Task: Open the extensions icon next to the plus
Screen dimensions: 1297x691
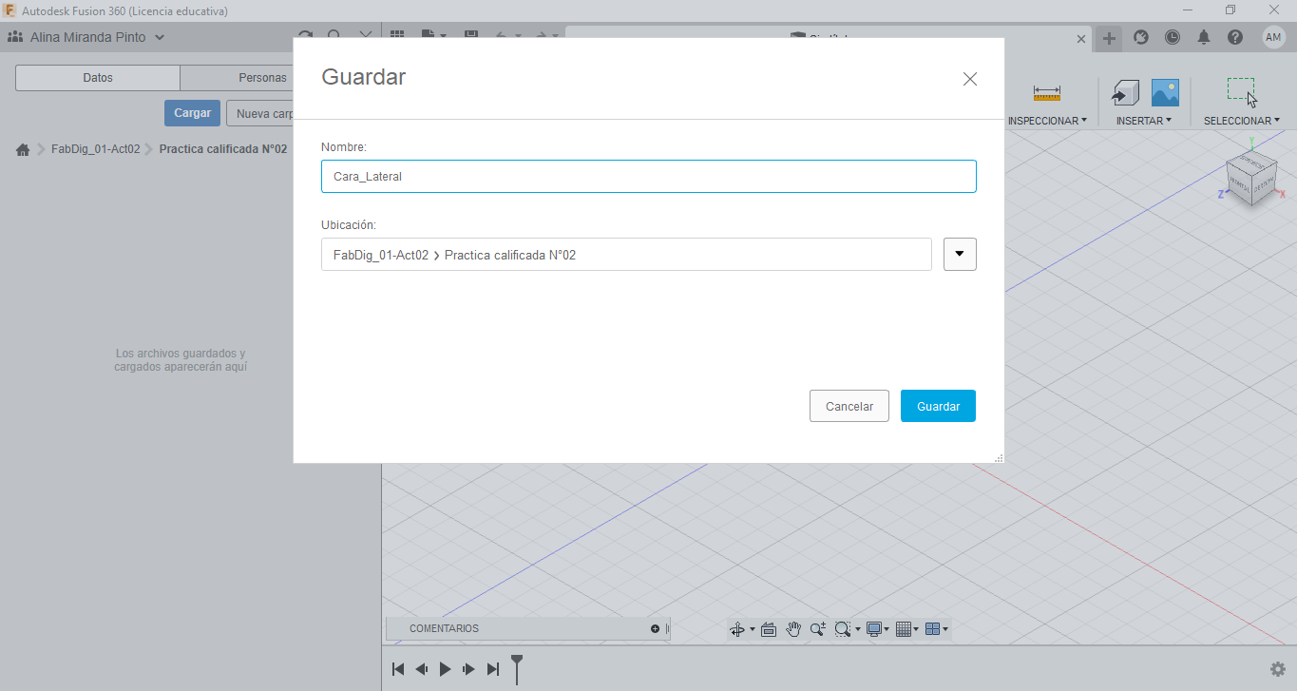Action: (1141, 37)
